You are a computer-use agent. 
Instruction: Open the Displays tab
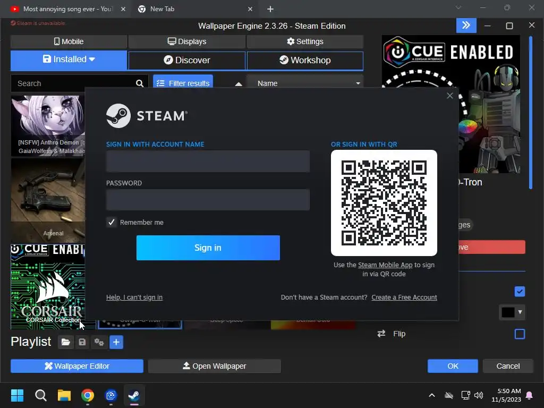[186, 41]
